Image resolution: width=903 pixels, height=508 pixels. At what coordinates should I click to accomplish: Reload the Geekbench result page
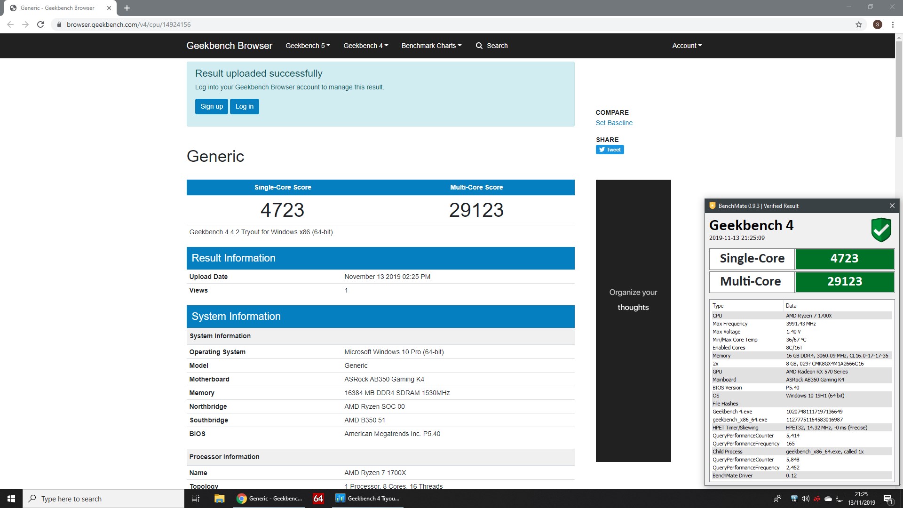(x=40, y=24)
